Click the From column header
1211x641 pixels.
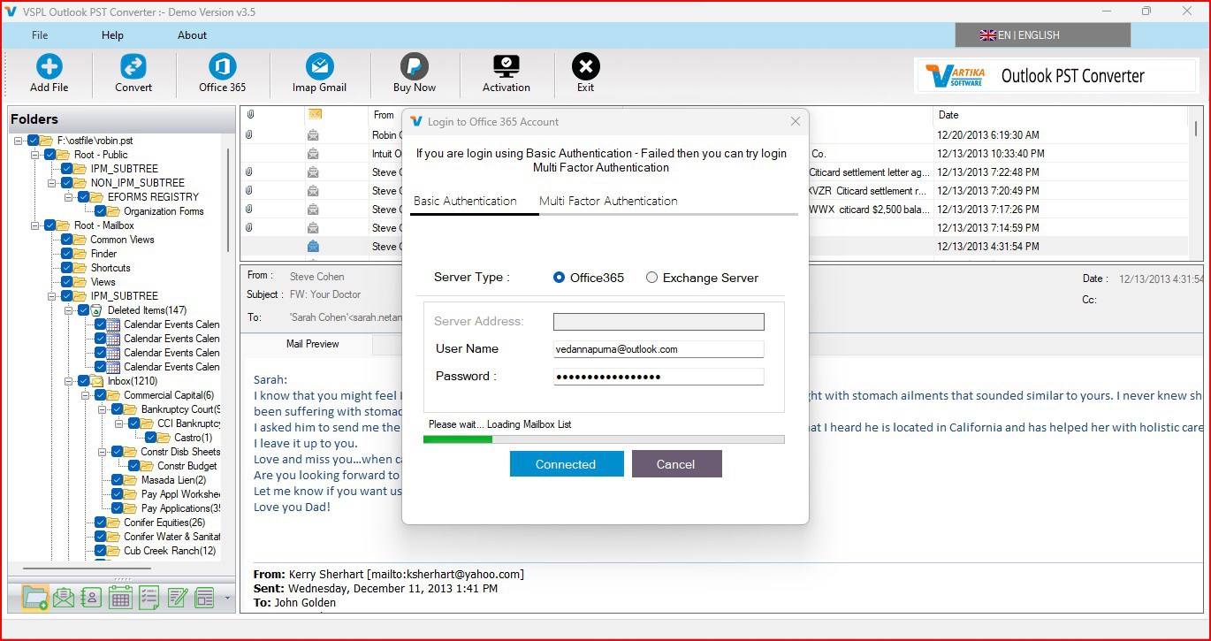[x=384, y=115]
